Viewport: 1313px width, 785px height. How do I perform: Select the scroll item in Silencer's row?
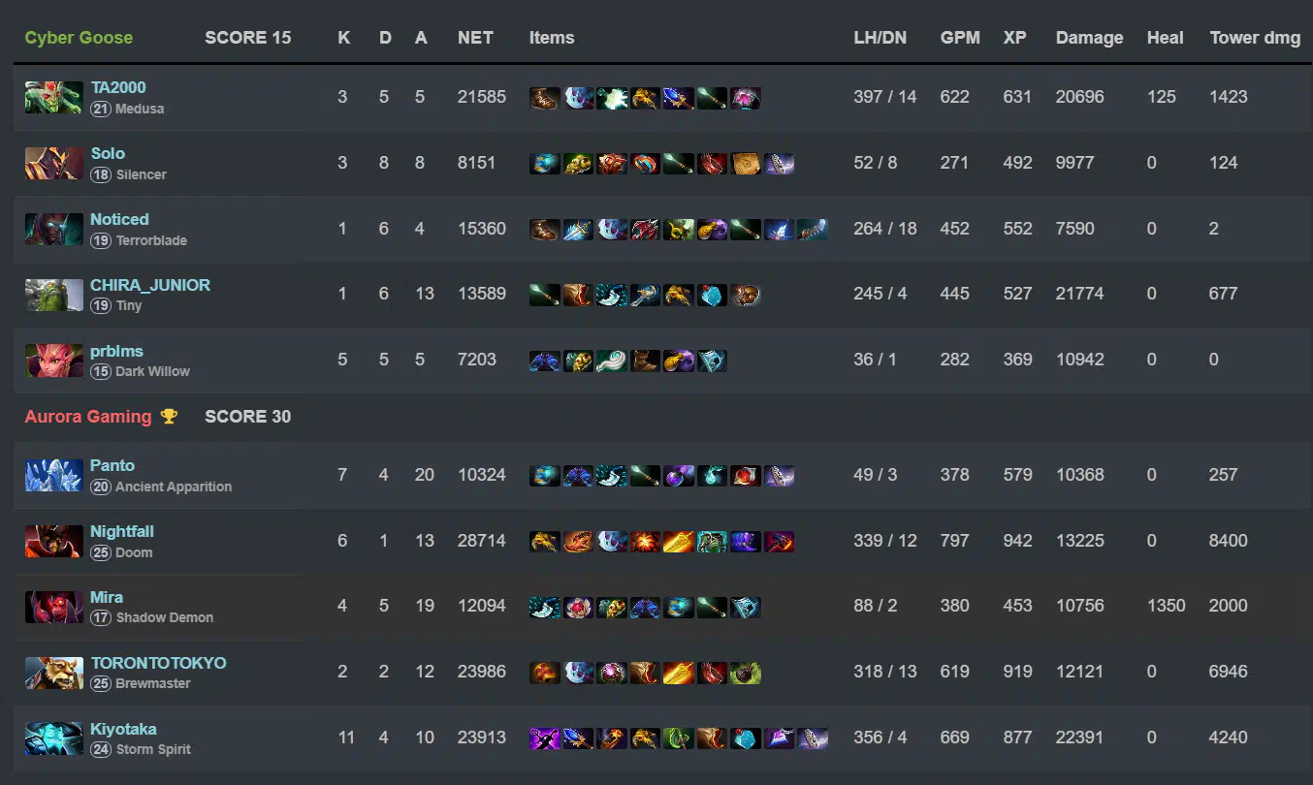click(x=745, y=163)
